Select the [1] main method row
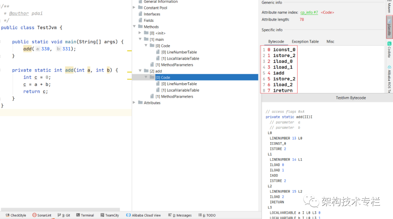Viewport: 393px width, 219px height. coord(156,39)
